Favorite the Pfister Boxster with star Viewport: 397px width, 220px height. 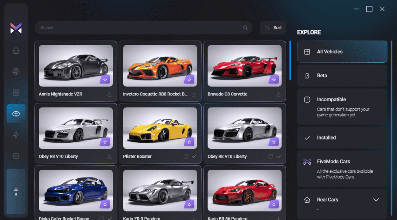pyautogui.click(x=189, y=142)
